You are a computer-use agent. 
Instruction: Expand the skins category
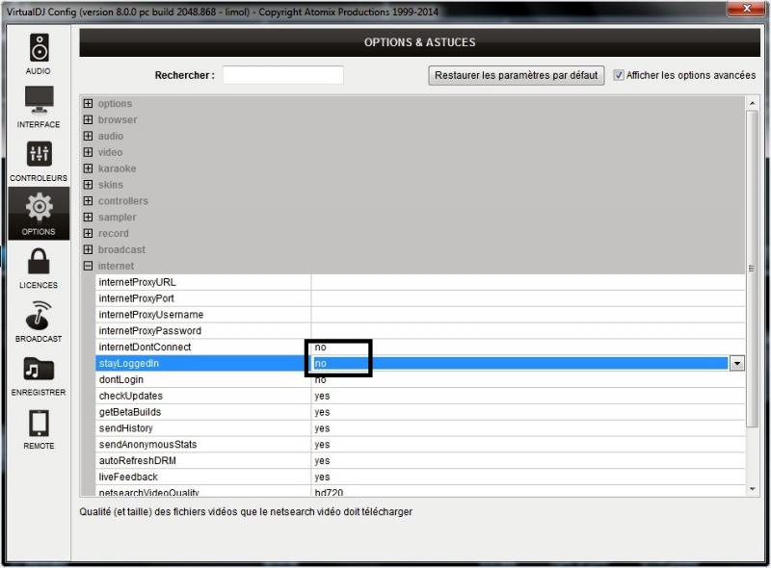click(x=88, y=184)
